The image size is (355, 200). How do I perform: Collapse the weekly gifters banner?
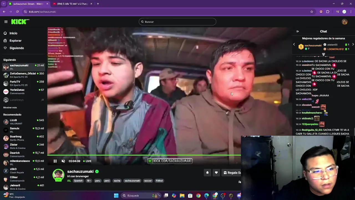323,54
